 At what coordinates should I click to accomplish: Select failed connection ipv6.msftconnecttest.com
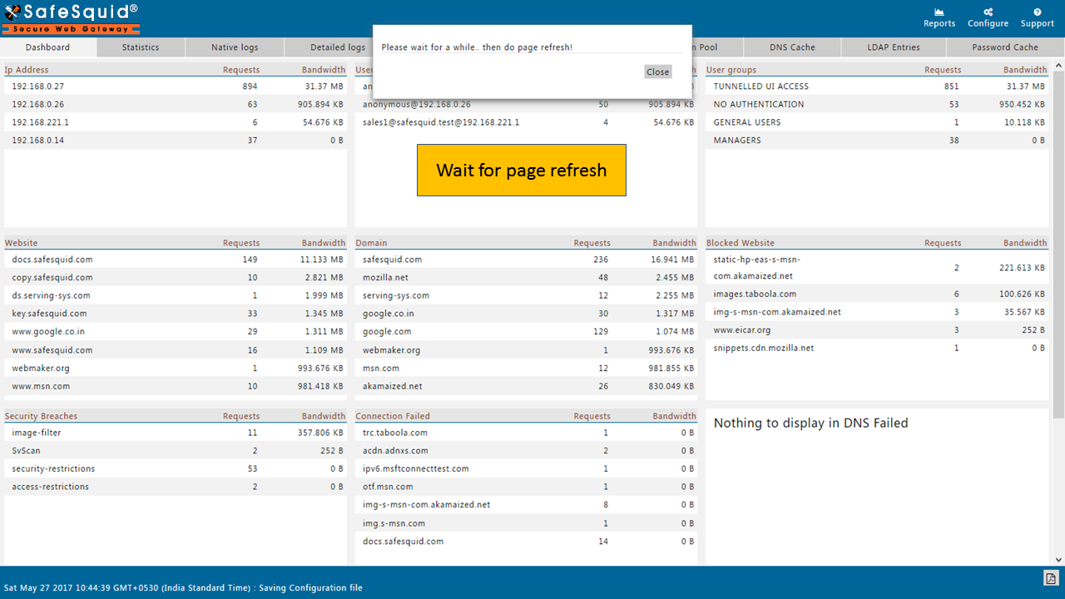pos(526,468)
